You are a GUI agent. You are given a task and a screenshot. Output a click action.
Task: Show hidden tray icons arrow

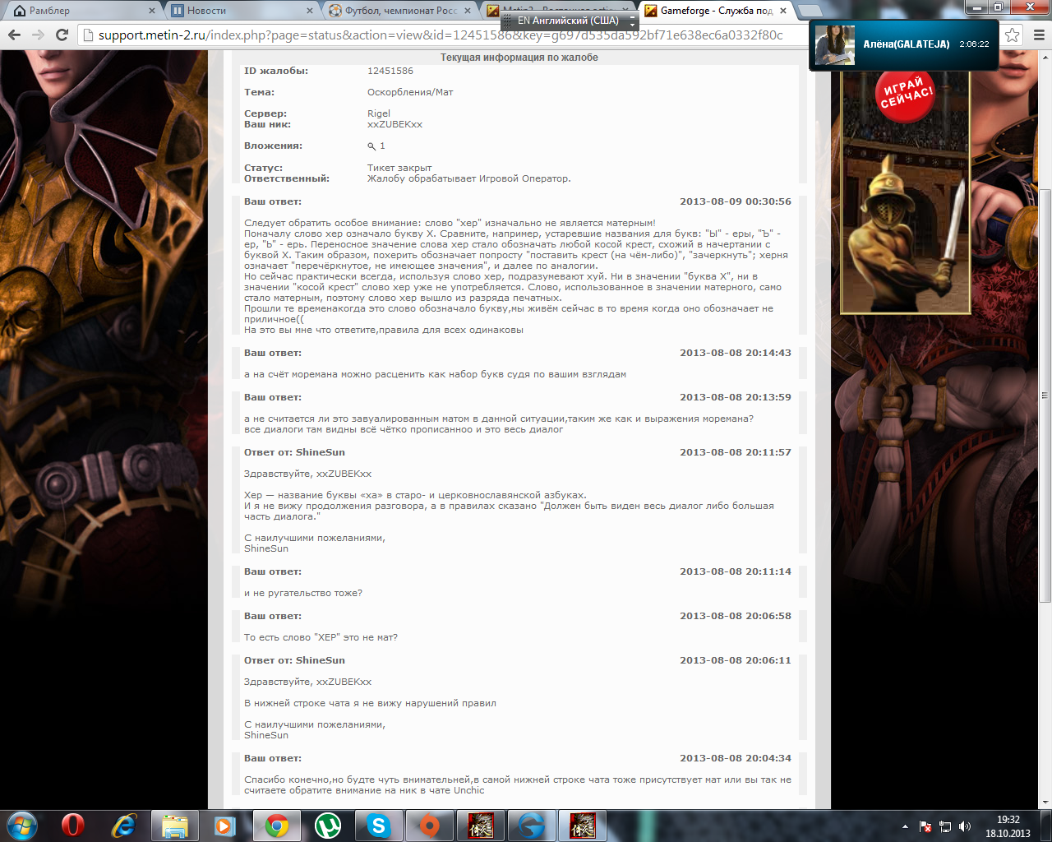[x=905, y=826]
